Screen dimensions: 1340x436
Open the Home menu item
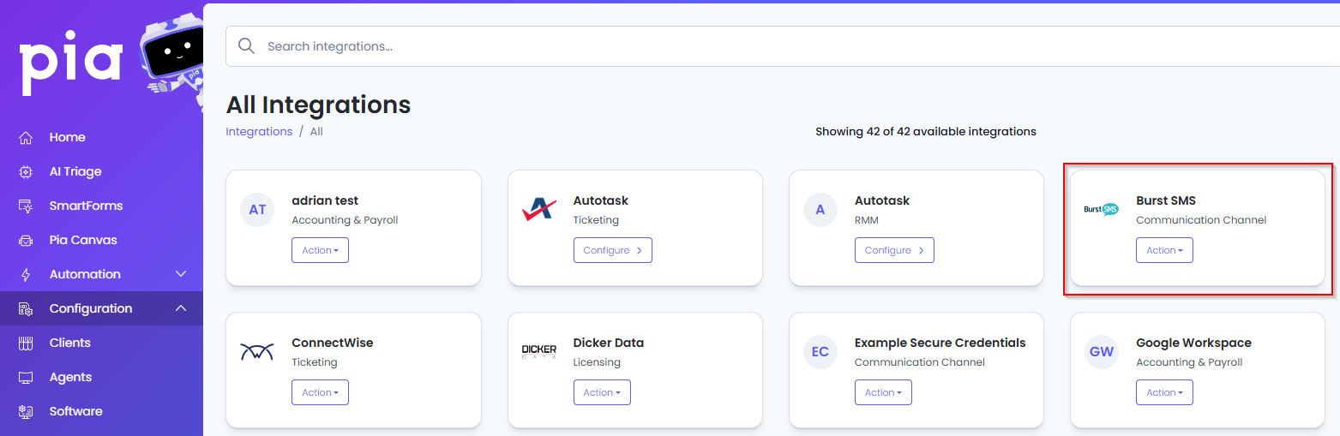tap(101, 137)
